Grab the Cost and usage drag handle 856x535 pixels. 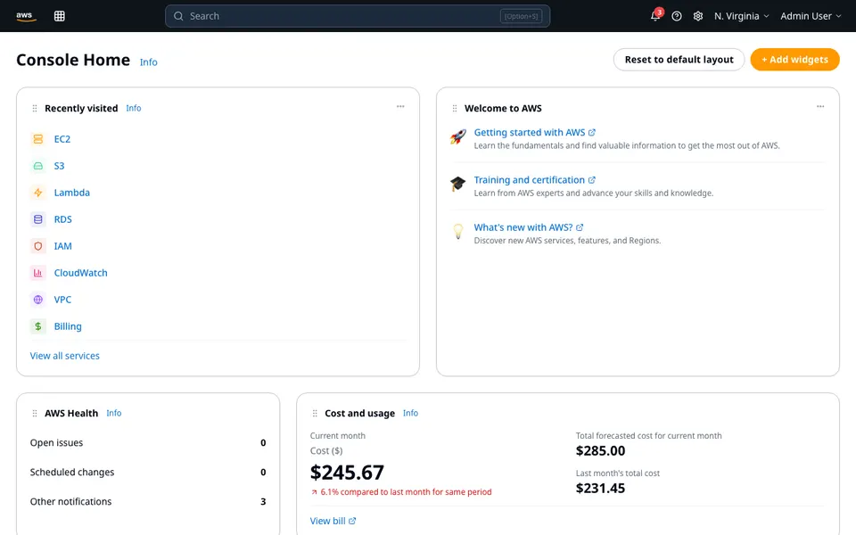point(315,414)
